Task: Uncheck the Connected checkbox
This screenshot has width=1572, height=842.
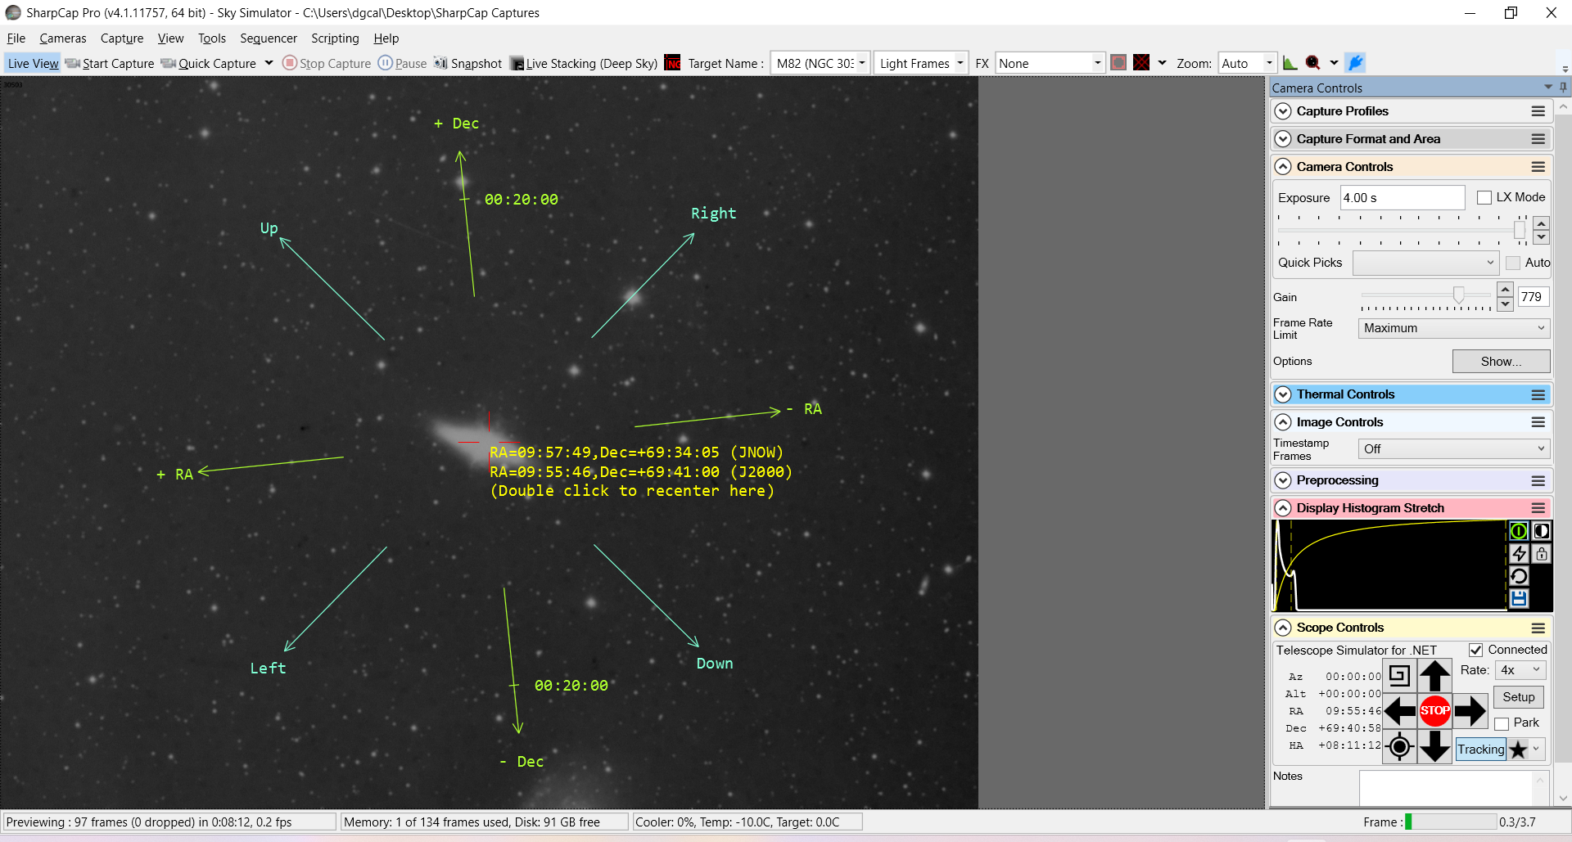Action: tap(1476, 650)
